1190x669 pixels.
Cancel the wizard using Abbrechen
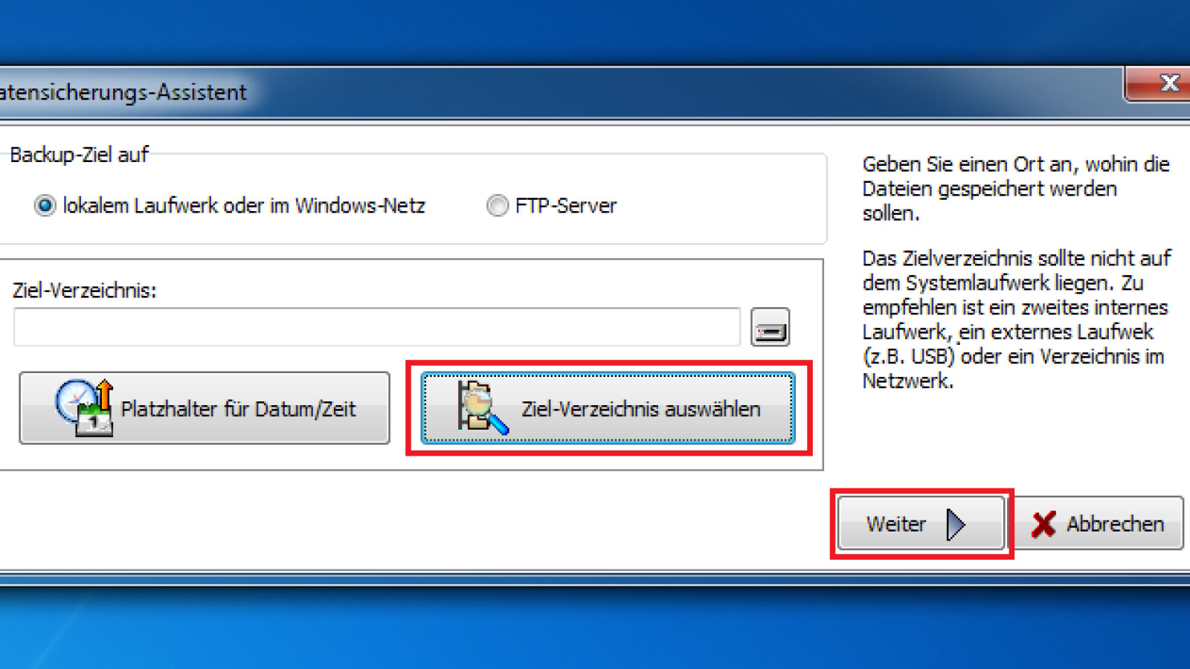1099,524
